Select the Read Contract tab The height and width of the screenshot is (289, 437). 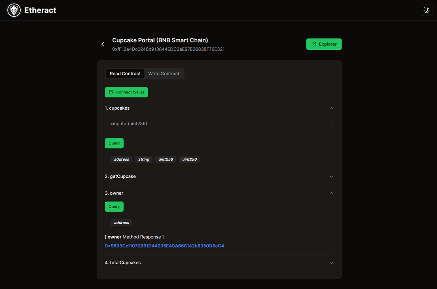125,73
